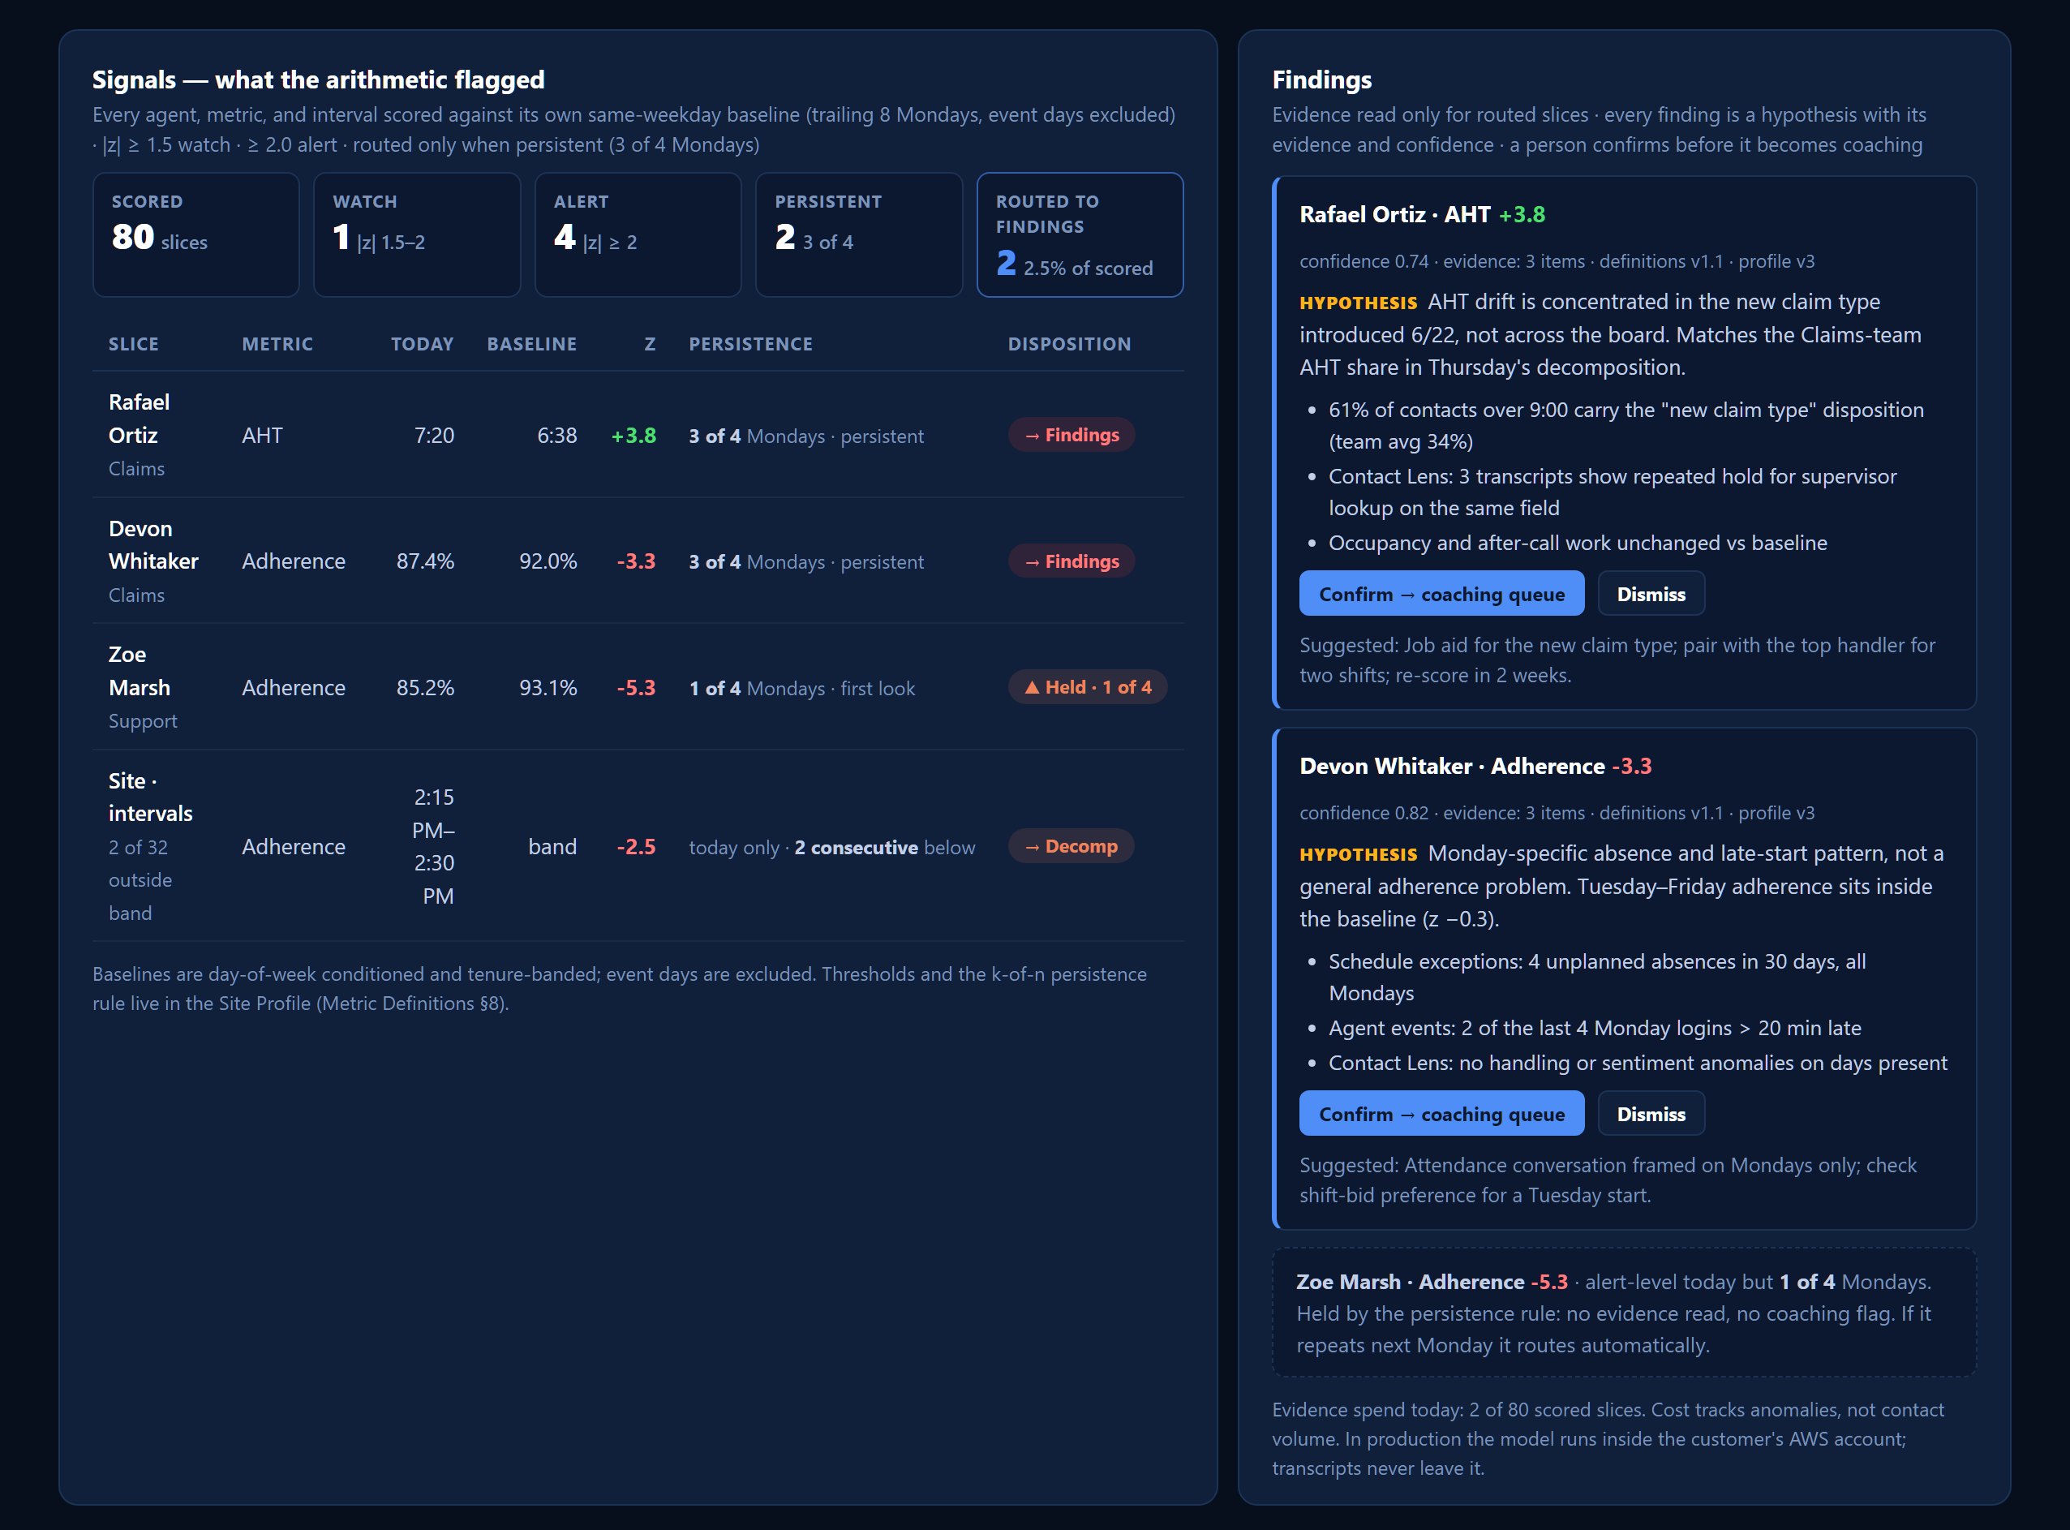Click the Devon Whitaker · Adherence finding title
The width and height of the screenshot is (2070, 1530).
click(x=1475, y=766)
